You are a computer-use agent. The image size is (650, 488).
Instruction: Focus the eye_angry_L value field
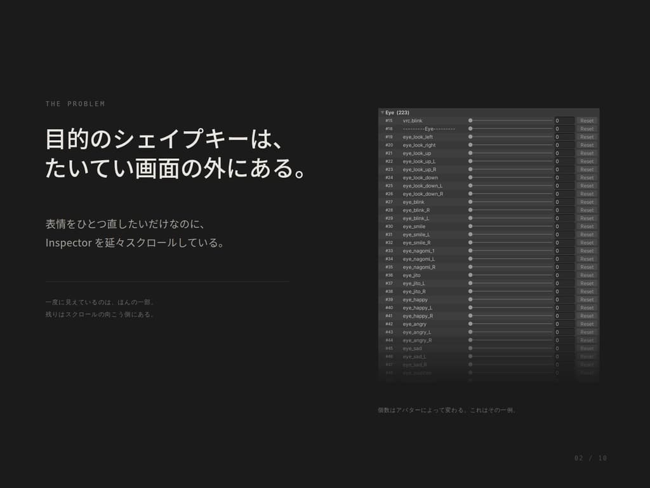click(564, 332)
